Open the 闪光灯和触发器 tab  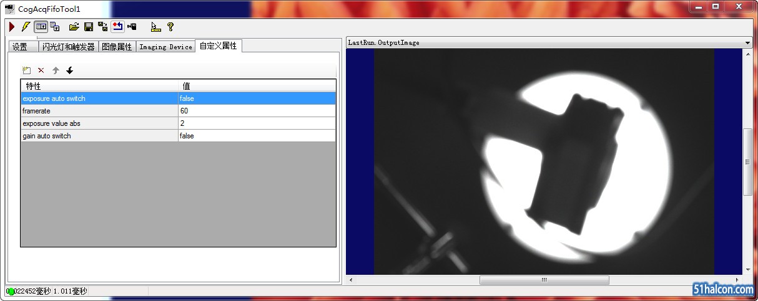click(x=68, y=47)
